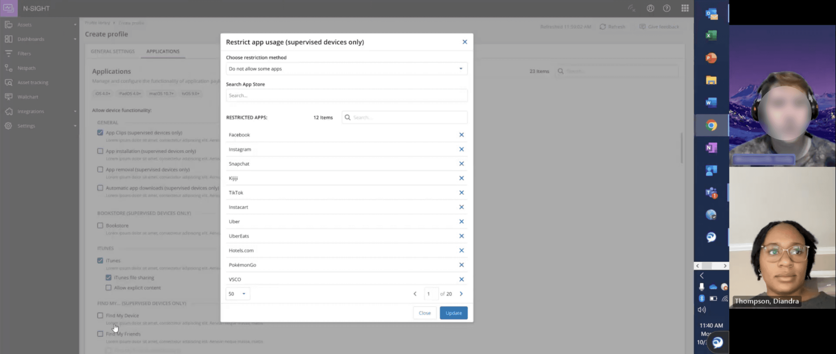The image size is (836, 354).
Task: Select the macOS 10.7+ platform tag
Action: coord(161,94)
